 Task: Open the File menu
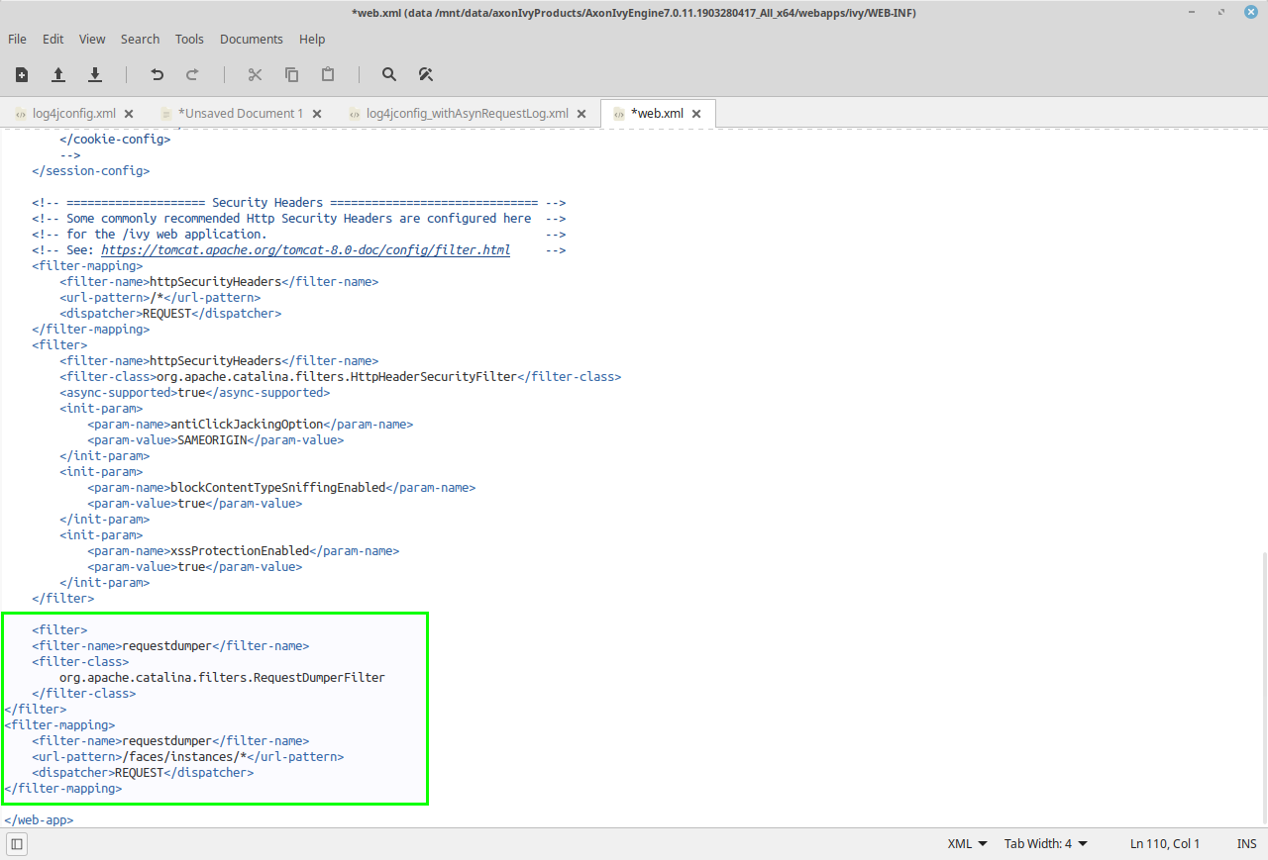[17, 39]
